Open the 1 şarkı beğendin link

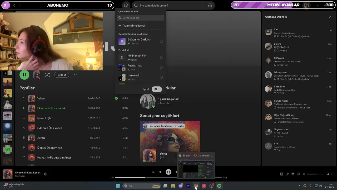click(x=168, y=99)
